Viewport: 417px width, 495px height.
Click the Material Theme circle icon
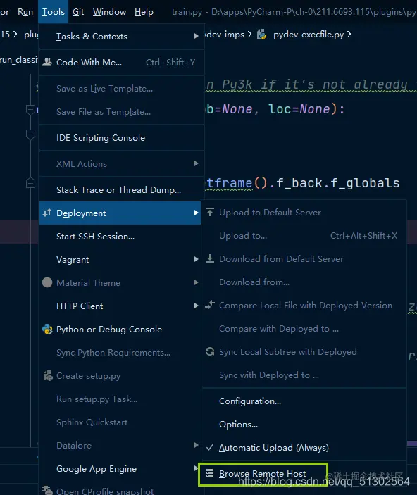click(x=47, y=282)
